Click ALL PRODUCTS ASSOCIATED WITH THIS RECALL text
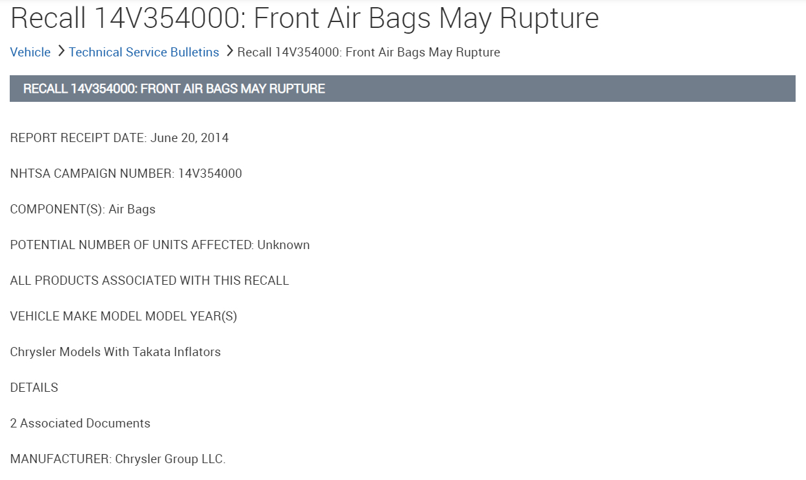 point(149,281)
